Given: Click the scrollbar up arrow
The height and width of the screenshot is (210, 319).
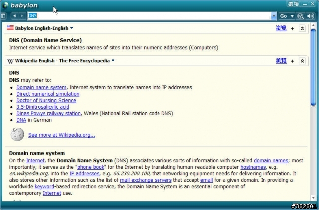Looking at the screenshot, I should coord(313,26).
